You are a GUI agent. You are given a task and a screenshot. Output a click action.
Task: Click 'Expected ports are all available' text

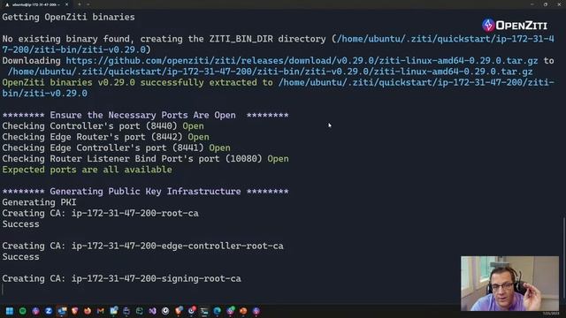point(87,170)
